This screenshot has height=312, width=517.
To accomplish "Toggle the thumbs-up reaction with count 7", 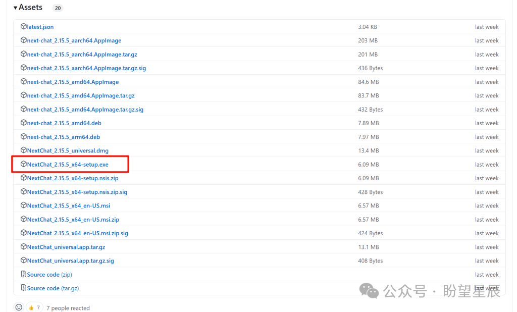I will (35, 307).
